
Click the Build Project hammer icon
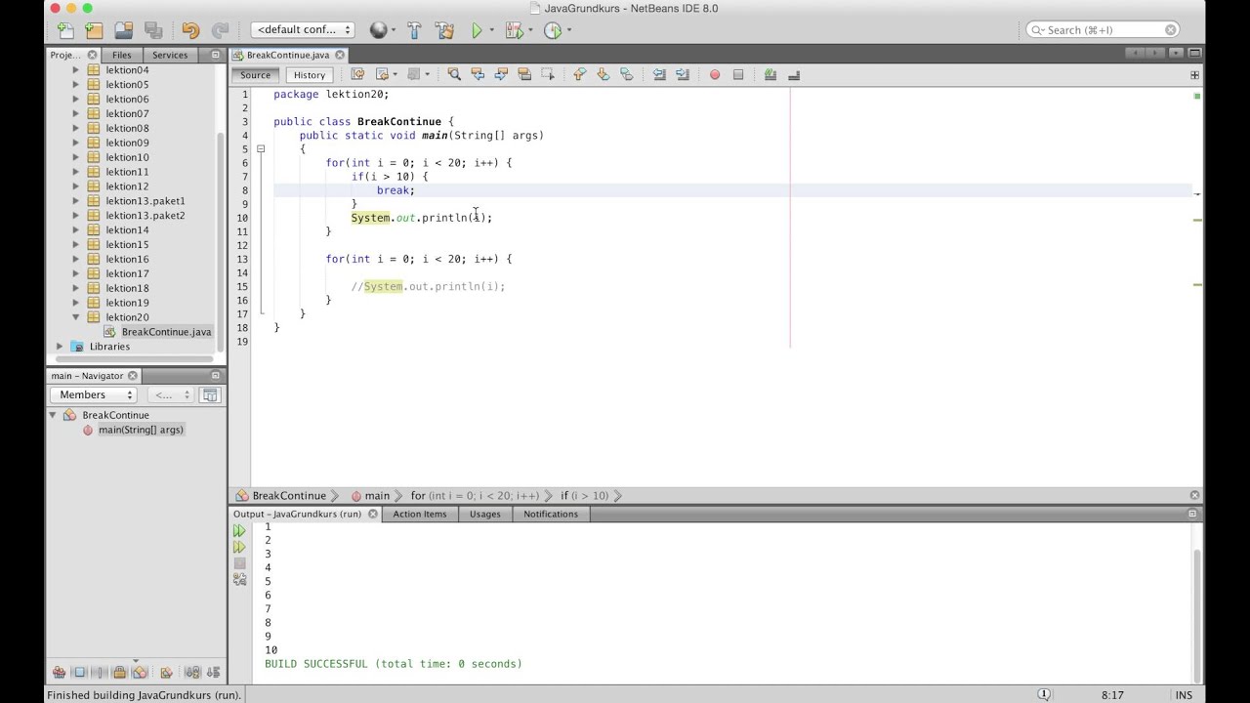414,30
